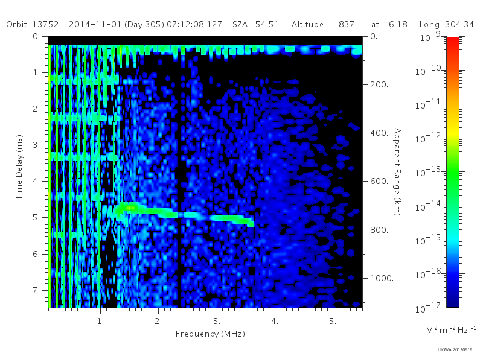Click the "Time Delay (ms)" axis label
Screen dimensions: 483x362
pos(19,167)
